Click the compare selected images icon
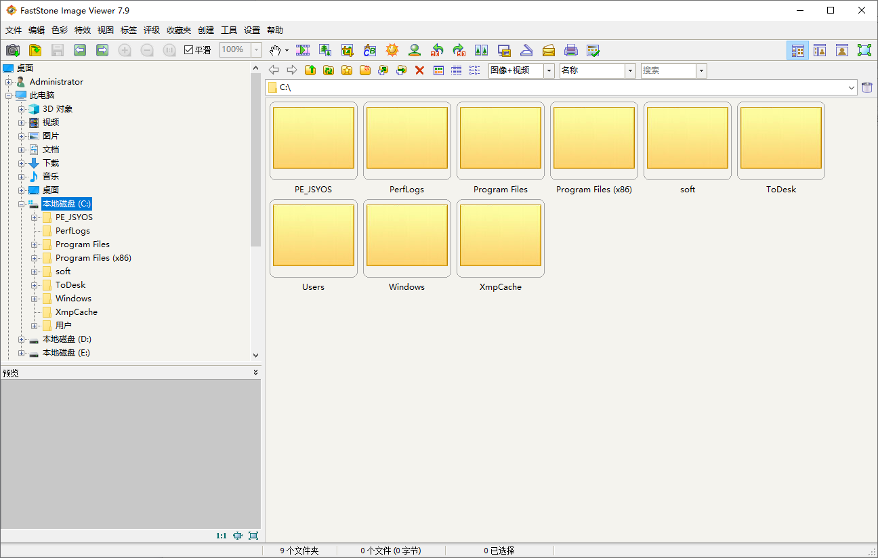The width and height of the screenshot is (878, 558). 482,50
